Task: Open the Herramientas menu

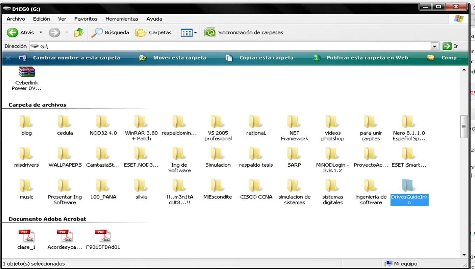Action: (122, 19)
